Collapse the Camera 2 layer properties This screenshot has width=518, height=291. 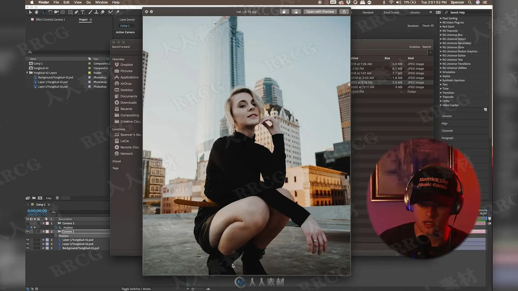coord(43,223)
